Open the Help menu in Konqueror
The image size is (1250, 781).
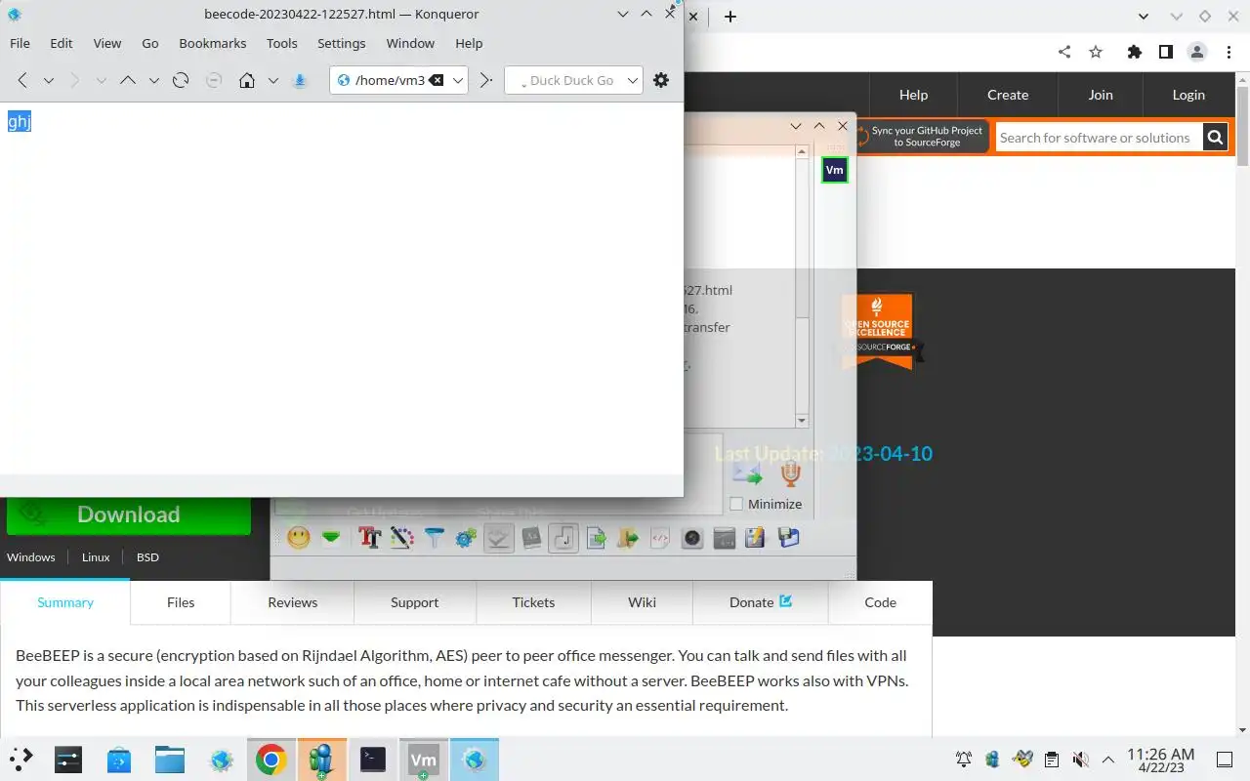(x=469, y=43)
